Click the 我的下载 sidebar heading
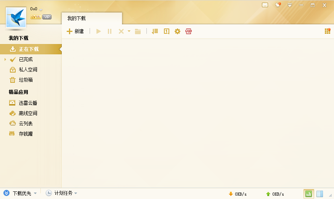Image resolution: width=334 pixels, height=199 pixels. click(x=19, y=38)
